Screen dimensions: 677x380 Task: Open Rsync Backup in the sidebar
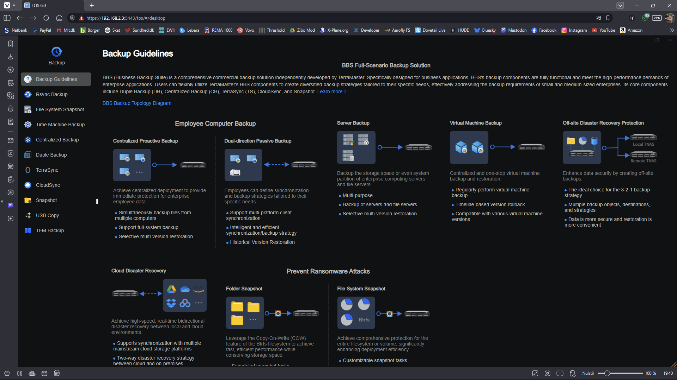point(52,94)
